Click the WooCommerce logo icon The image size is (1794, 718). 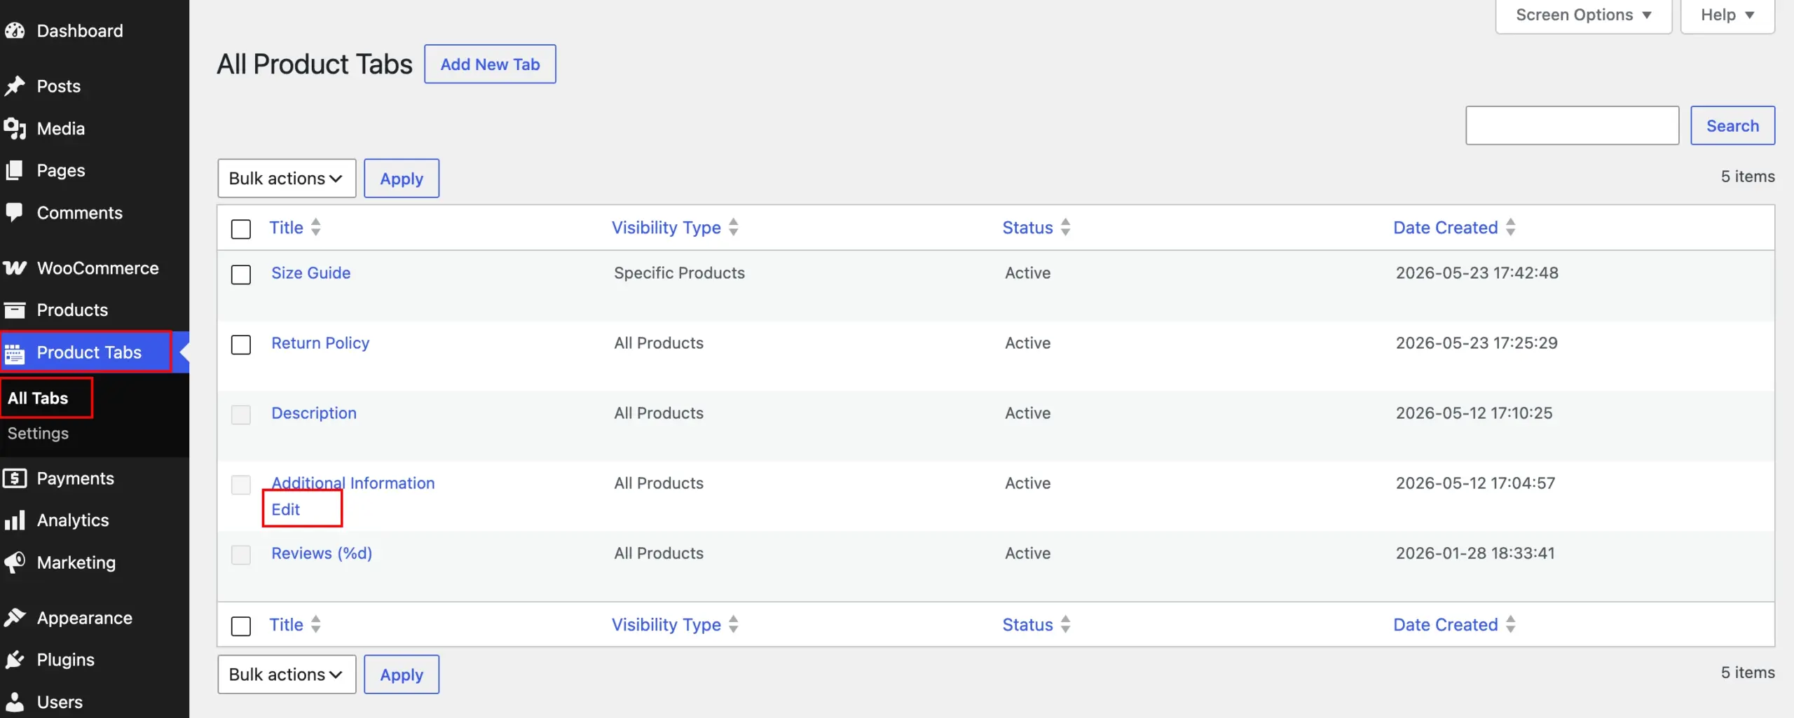pyautogui.click(x=15, y=268)
